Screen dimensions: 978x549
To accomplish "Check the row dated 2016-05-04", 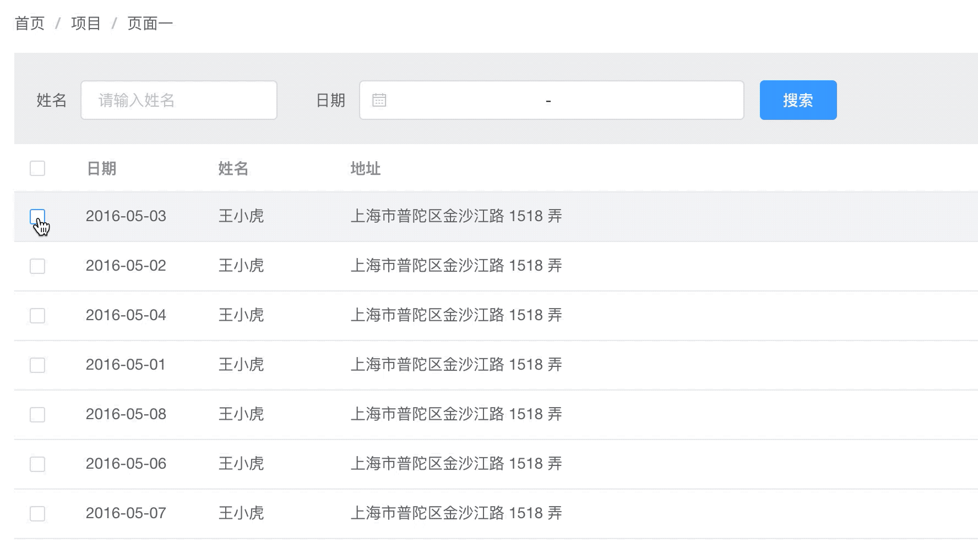I will tap(37, 316).
